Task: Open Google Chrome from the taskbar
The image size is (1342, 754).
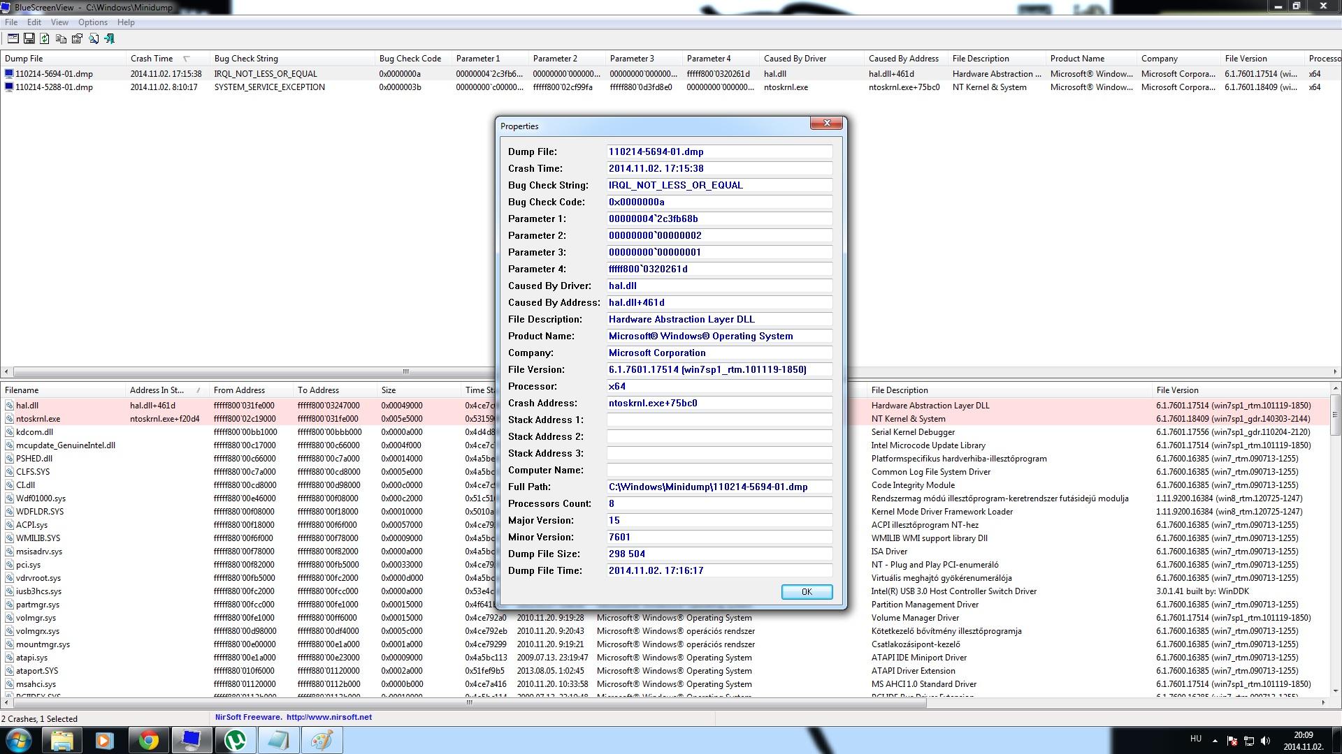Action: pyautogui.click(x=148, y=740)
